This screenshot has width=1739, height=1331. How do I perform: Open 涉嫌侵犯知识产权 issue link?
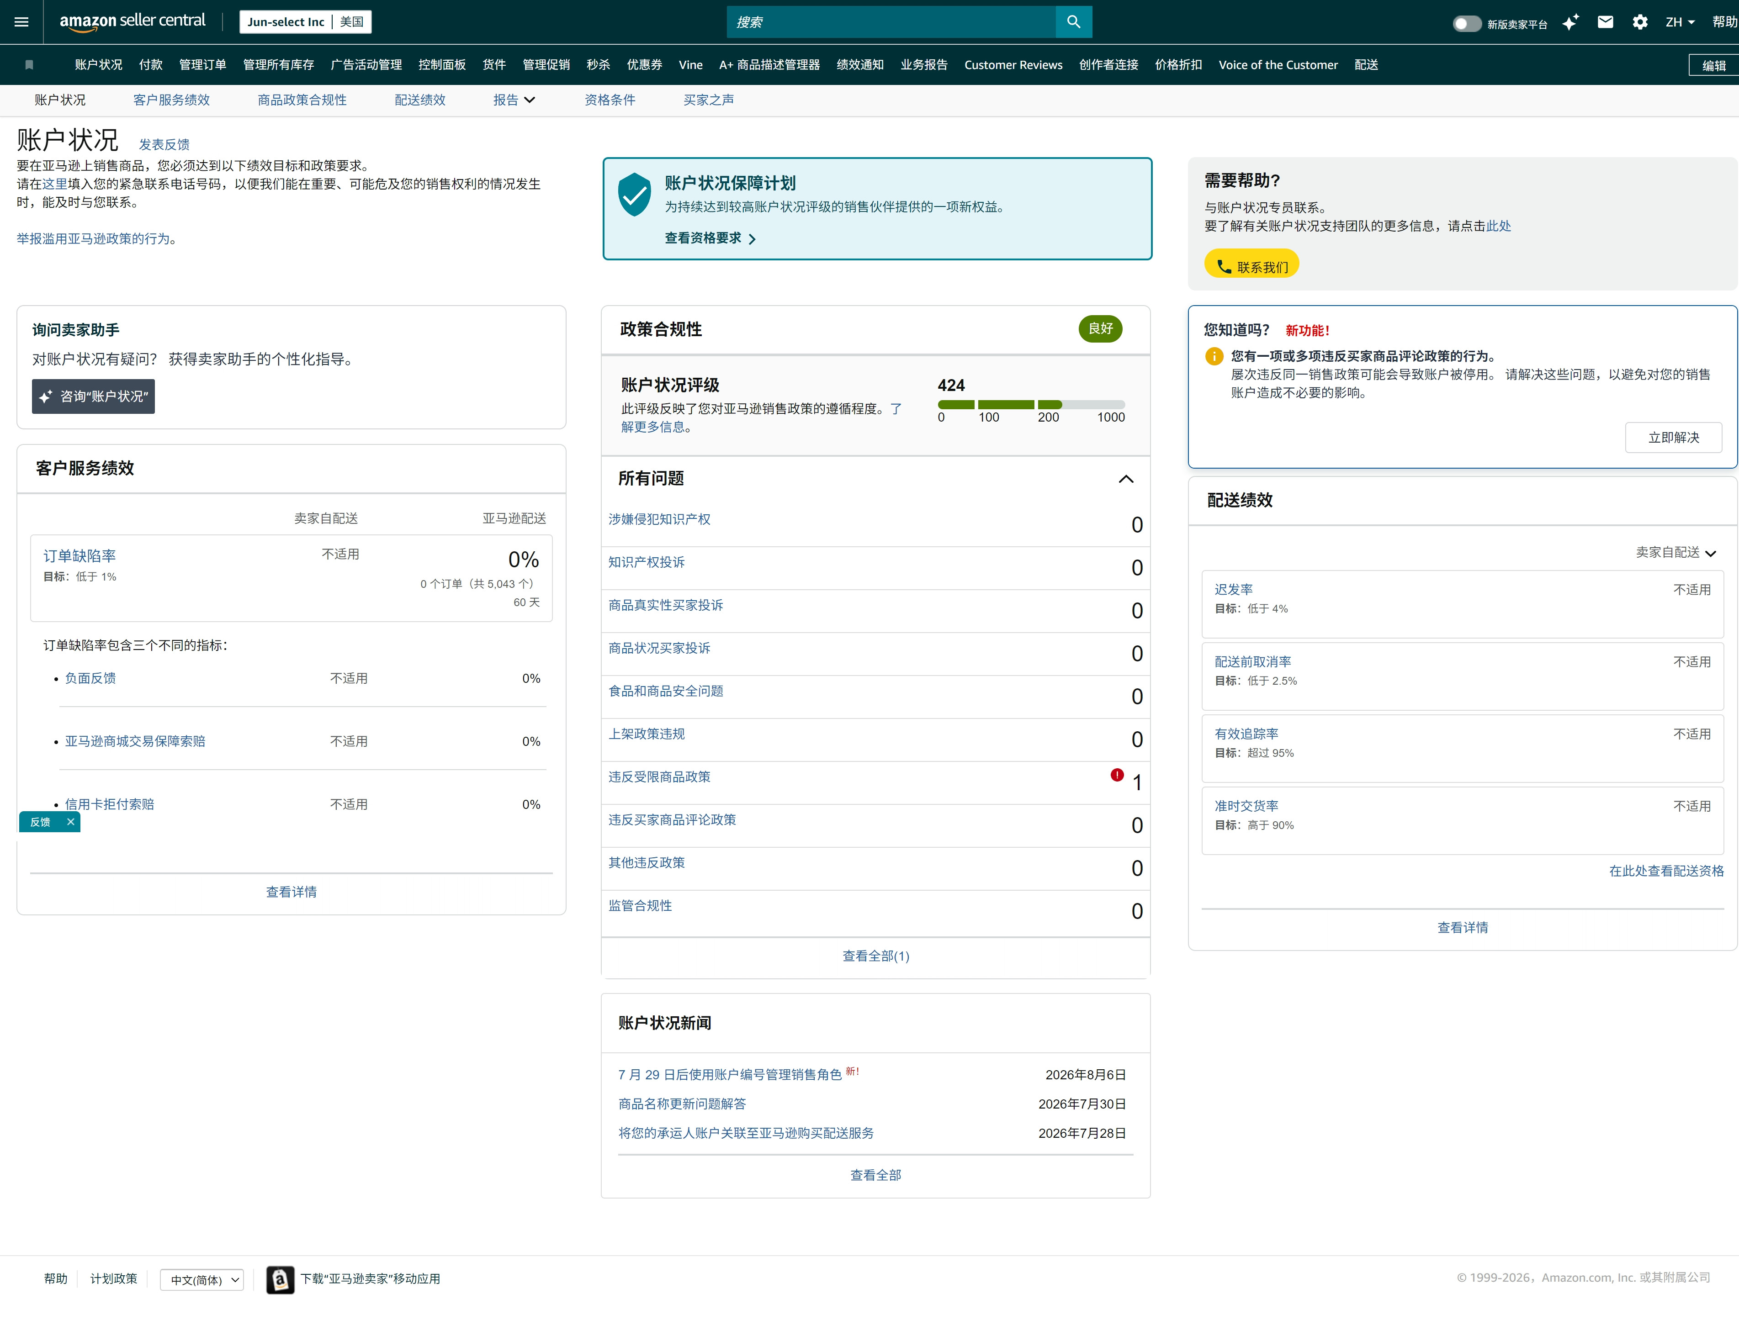click(x=659, y=519)
